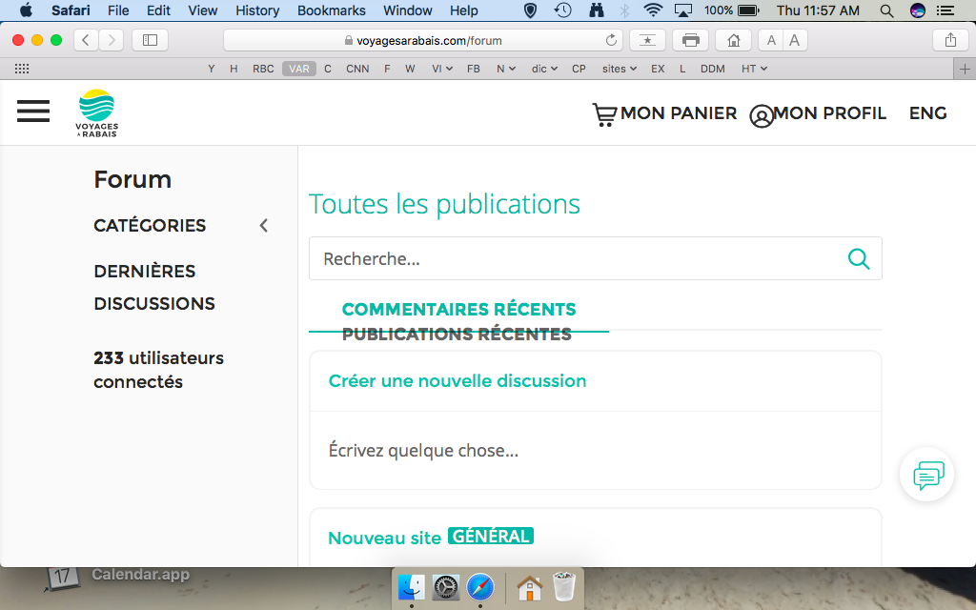Open the Trash in the Dock
The width and height of the screenshot is (976, 610).
(x=564, y=586)
